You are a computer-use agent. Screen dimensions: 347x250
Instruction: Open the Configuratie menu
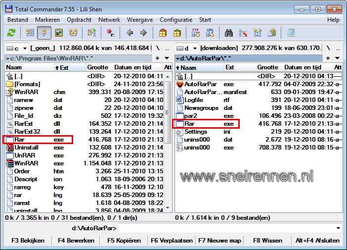[x=176, y=20]
